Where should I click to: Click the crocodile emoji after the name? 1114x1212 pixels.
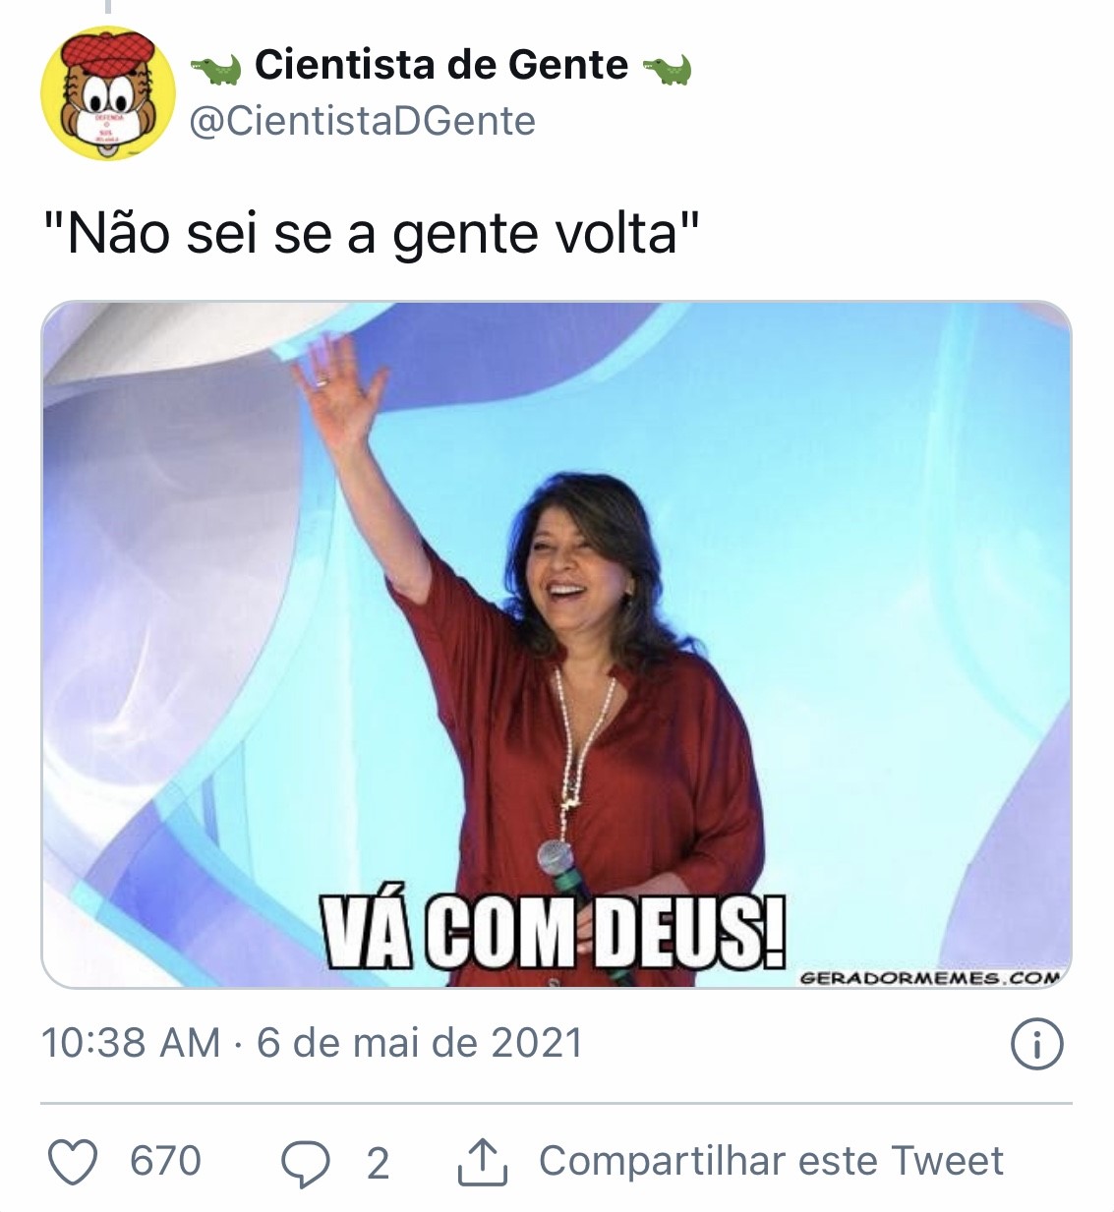668,69
